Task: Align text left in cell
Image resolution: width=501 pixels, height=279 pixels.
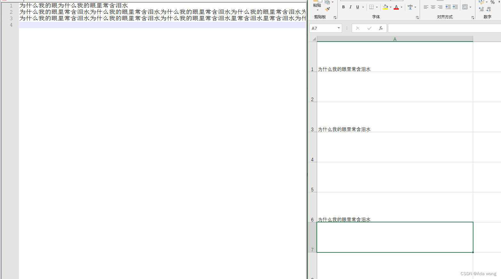Action: tap(426, 7)
